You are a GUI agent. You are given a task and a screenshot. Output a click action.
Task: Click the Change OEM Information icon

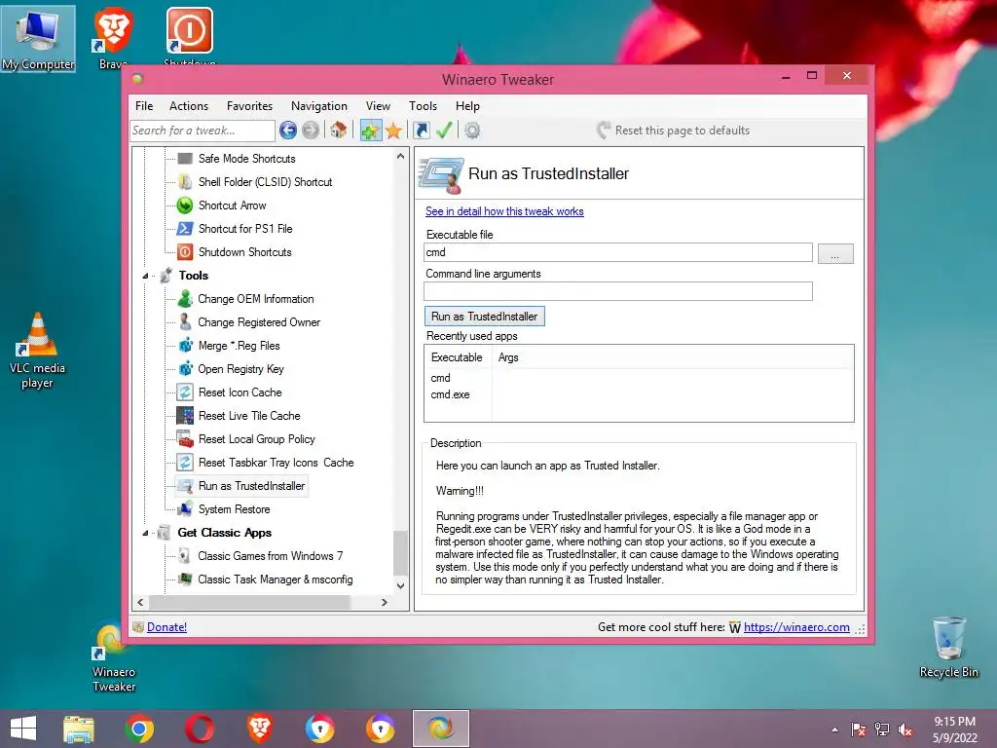tap(185, 298)
